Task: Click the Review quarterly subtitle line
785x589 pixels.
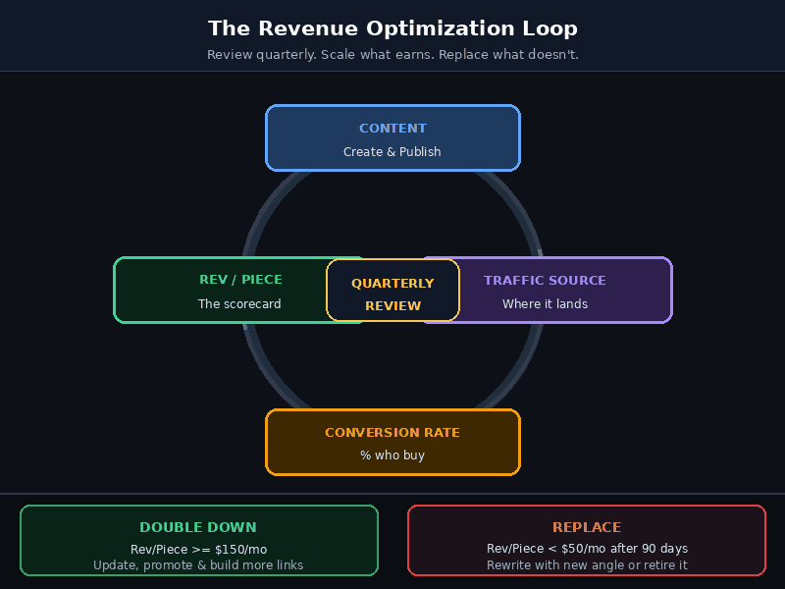Action: click(x=392, y=54)
